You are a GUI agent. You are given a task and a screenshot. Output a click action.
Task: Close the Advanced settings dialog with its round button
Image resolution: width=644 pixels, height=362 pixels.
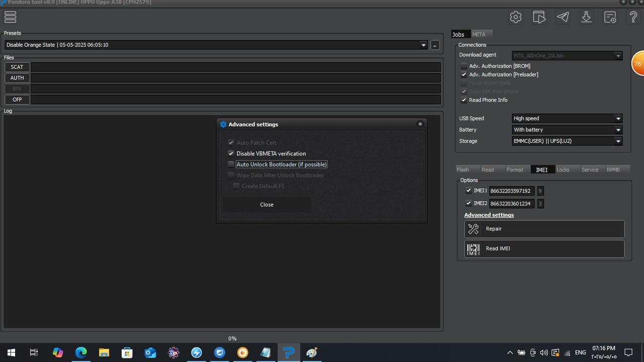click(420, 124)
